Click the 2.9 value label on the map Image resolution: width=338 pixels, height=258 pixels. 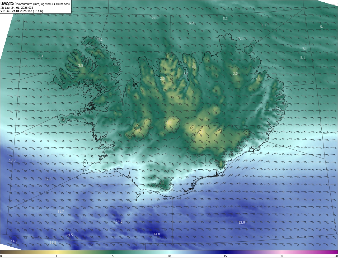point(258,78)
